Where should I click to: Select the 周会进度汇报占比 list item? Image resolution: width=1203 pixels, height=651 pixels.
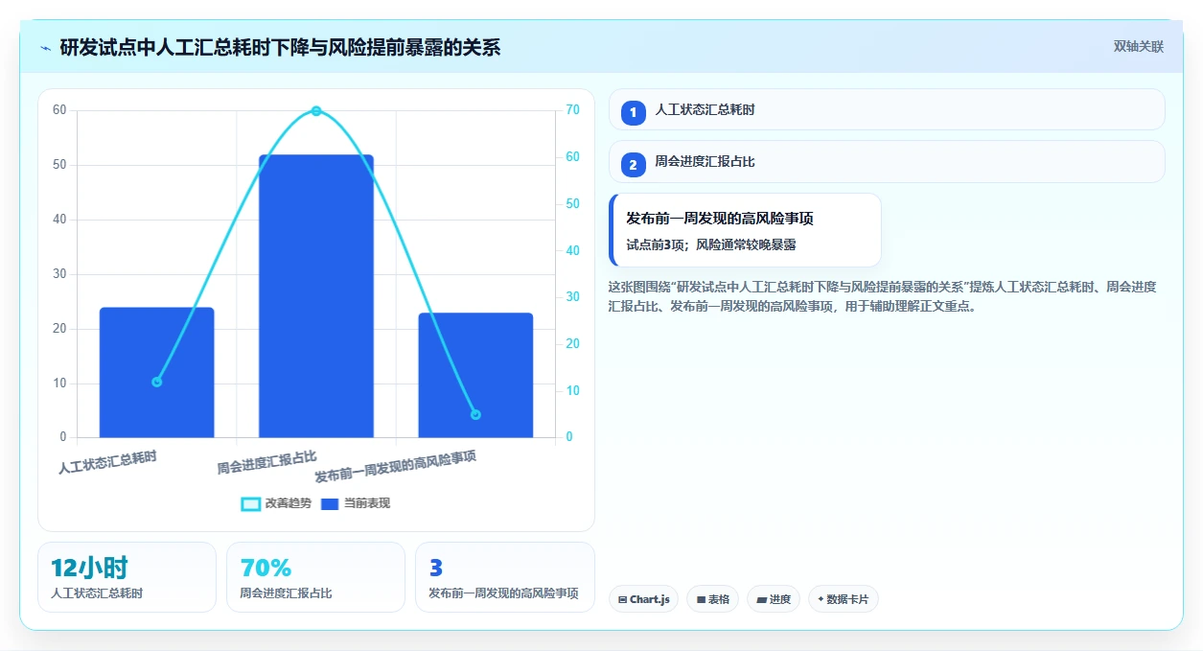click(x=887, y=161)
